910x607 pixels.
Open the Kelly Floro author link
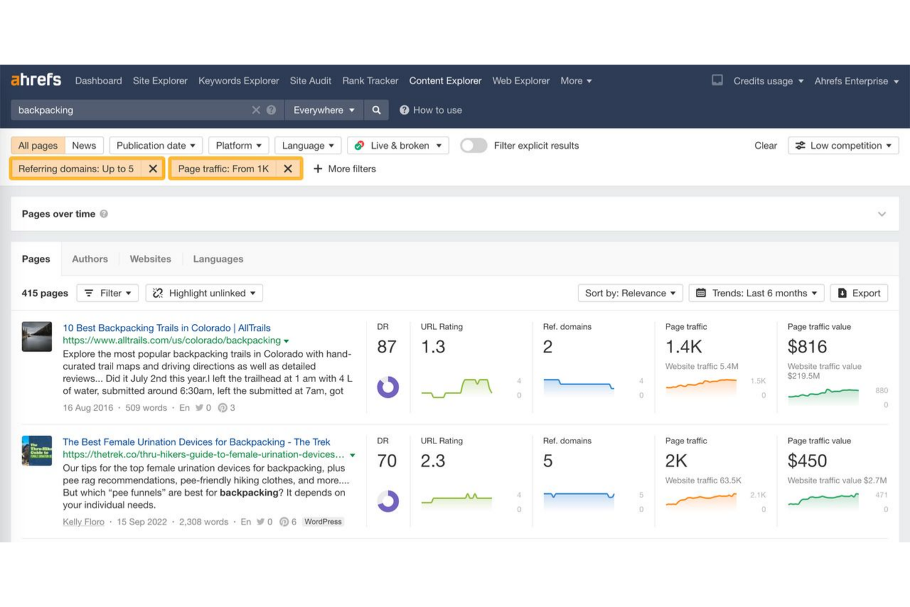[x=83, y=522]
